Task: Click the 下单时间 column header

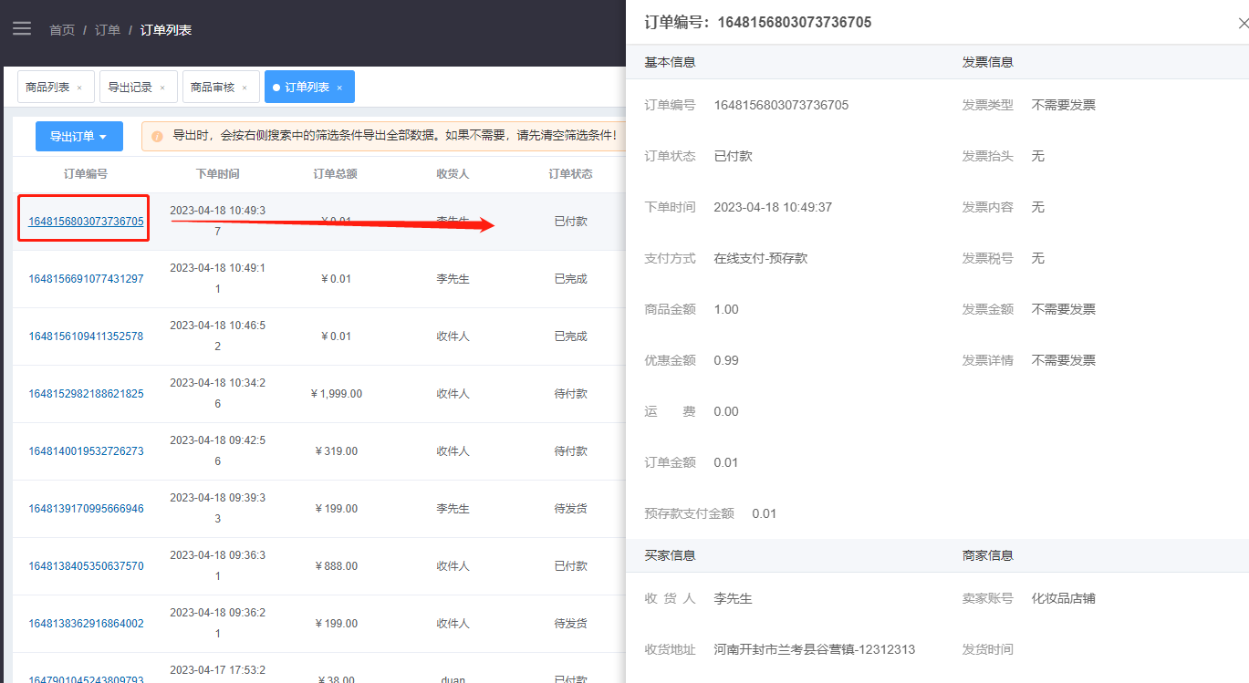Action: pos(218,174)
